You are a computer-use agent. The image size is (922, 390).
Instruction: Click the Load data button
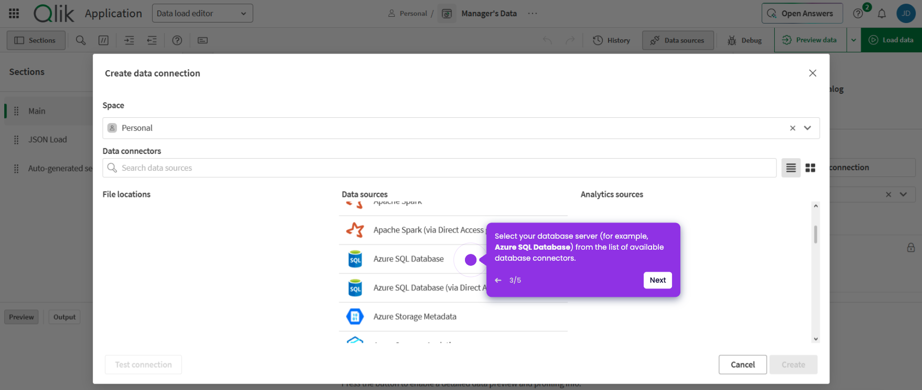(891, 40)
